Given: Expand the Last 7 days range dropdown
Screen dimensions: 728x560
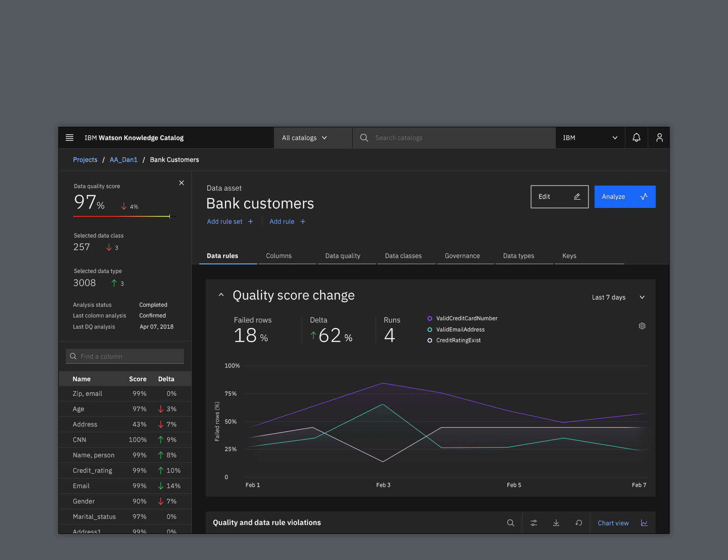Looking at the screenshot, I should (618, 297).
